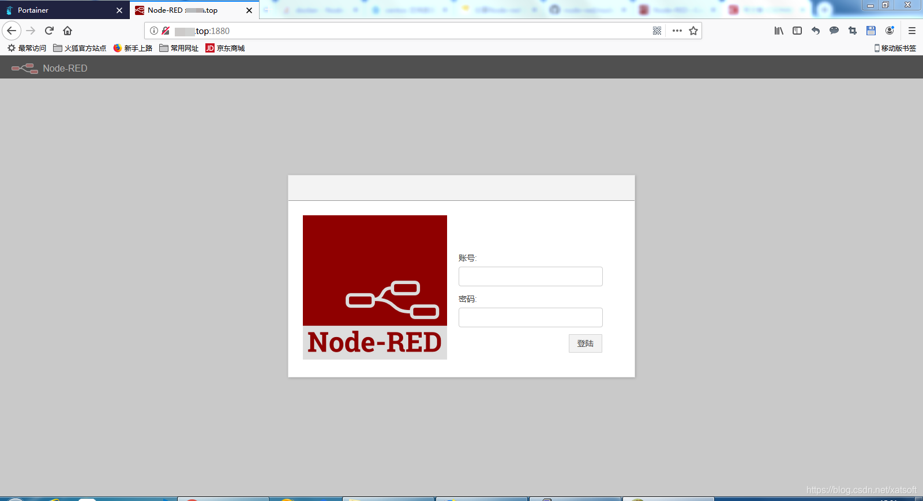The width and height of the screenshot is (923, 501).
Task: Open the Library toolbar icon
Action: [x=779, y=31]
